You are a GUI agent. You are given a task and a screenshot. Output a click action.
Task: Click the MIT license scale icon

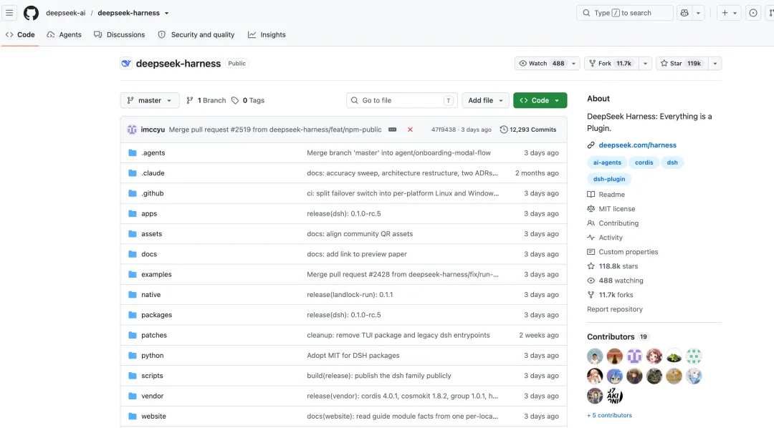pos(591,208)
